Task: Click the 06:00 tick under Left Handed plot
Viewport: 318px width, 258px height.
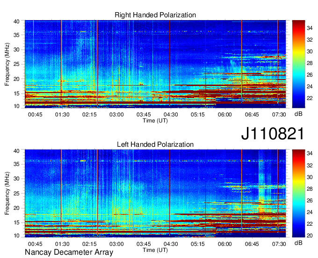Action: point(225,244)
